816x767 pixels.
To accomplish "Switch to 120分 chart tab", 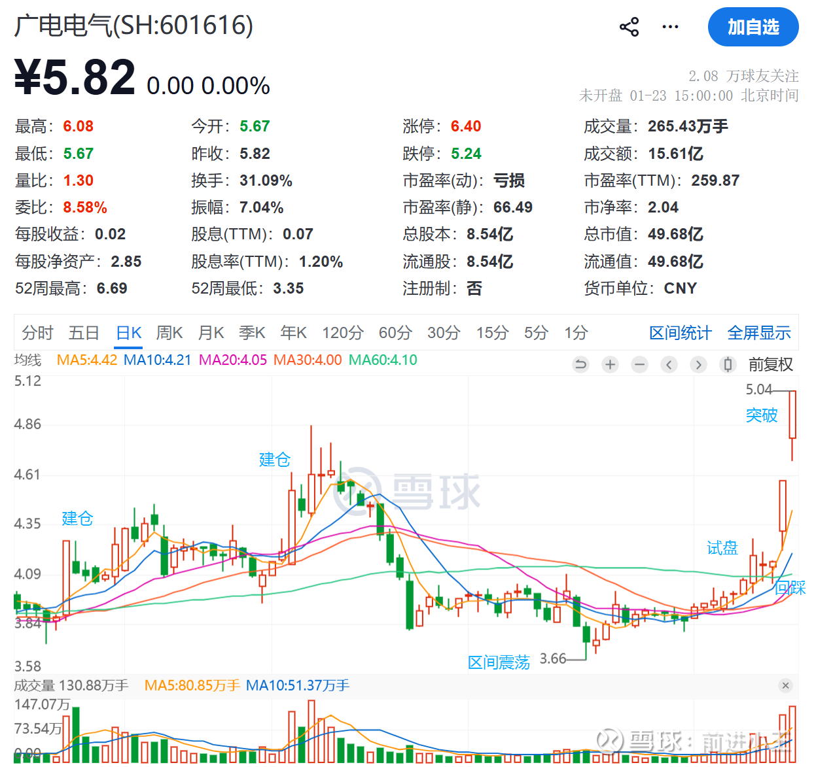I will coord(343,333).
